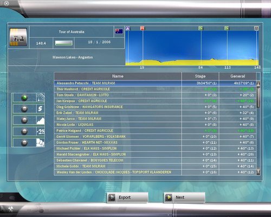Select the Oleg Grishkine row
Image resolution: width=271 pixels, height=217 pixels.
click(x=155, y=107)
